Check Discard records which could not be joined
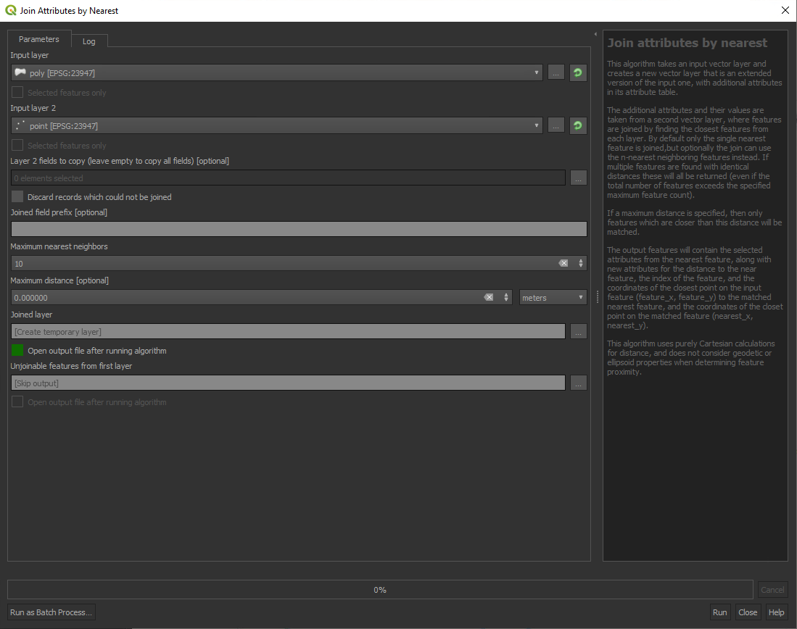This screenshot has width=797, height=629. [17, 196]
